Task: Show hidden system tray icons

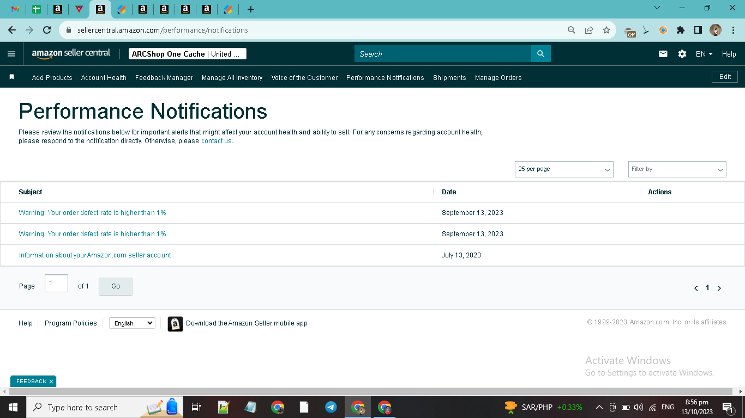Action: tap(599, 407)
